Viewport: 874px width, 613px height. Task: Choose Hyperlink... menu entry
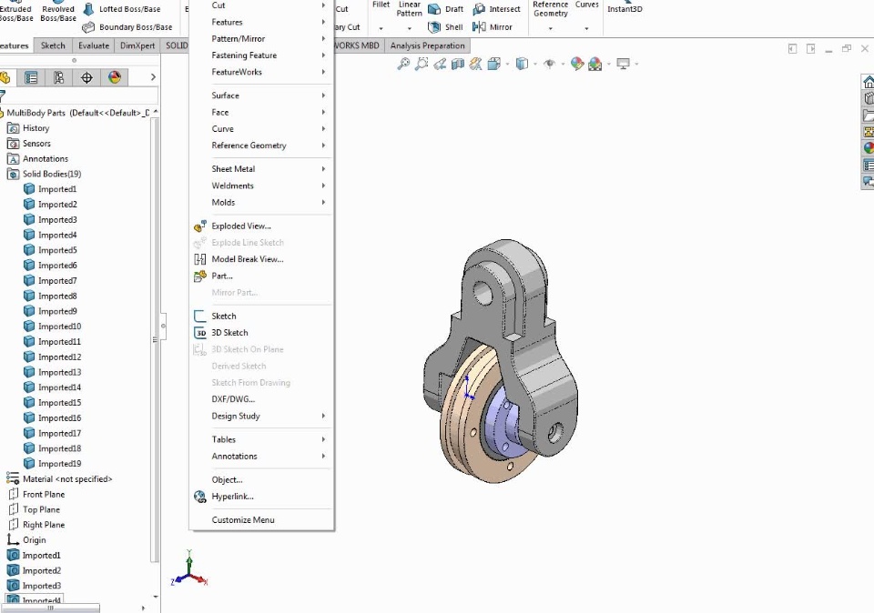[232, 497]
